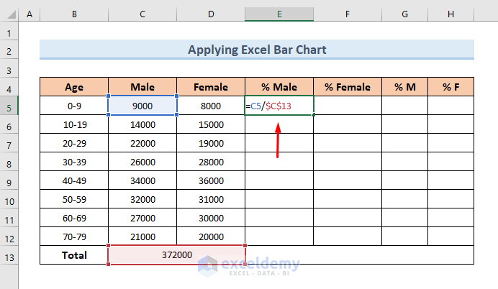Click the female value 20000 cell
Screen dimensions: 498x289
coord(211,237)
